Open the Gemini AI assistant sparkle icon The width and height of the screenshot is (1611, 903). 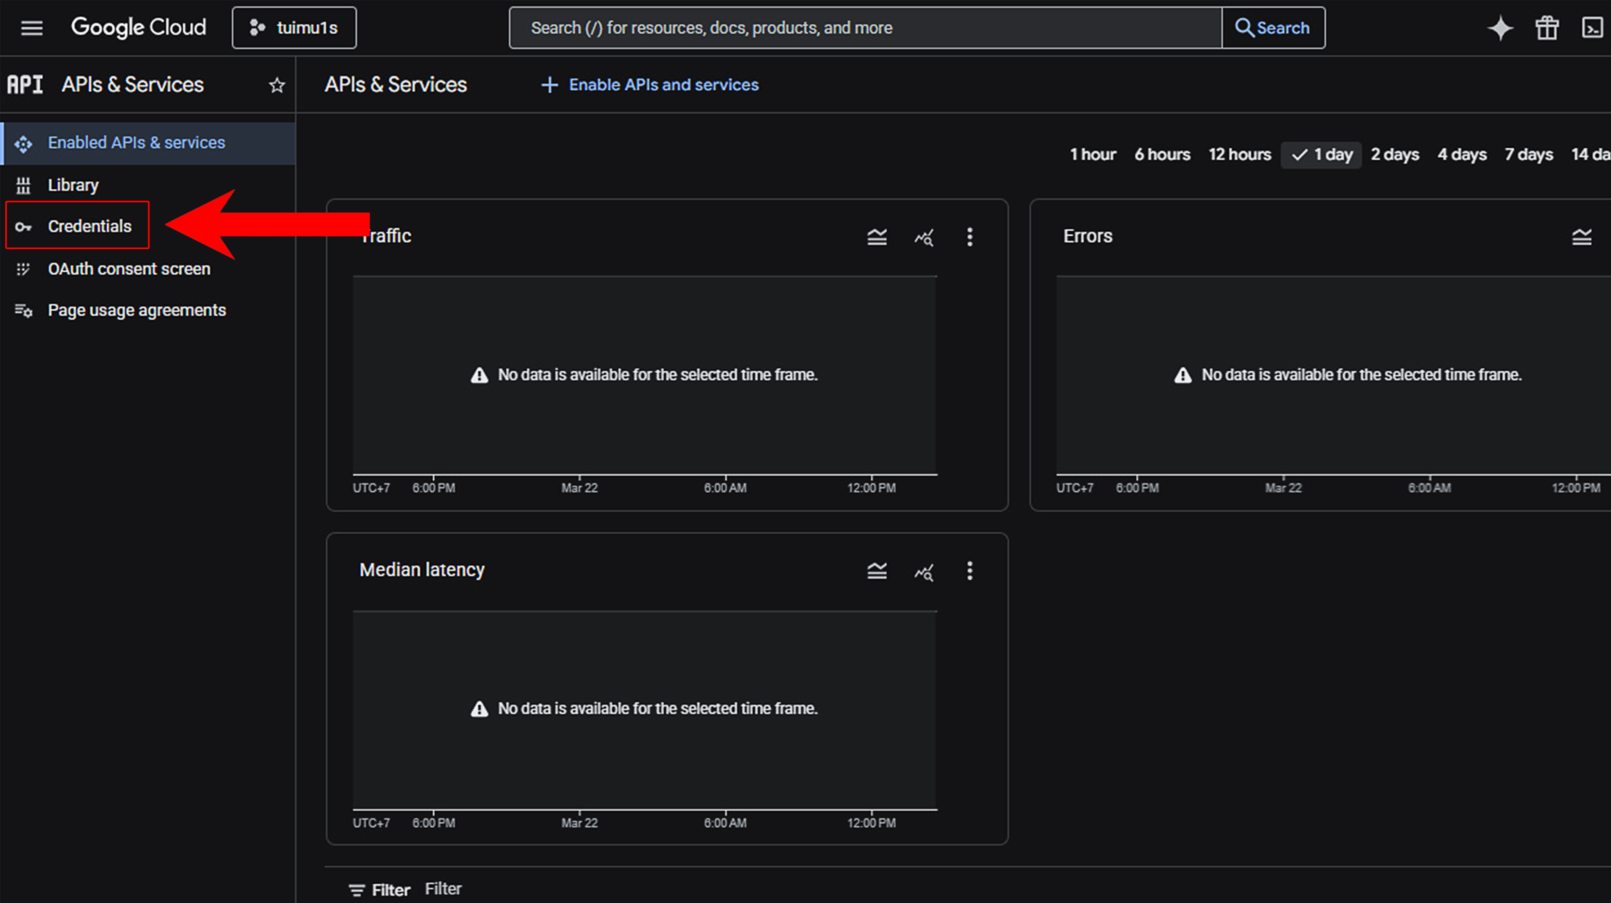click(x=1500, y=28)
